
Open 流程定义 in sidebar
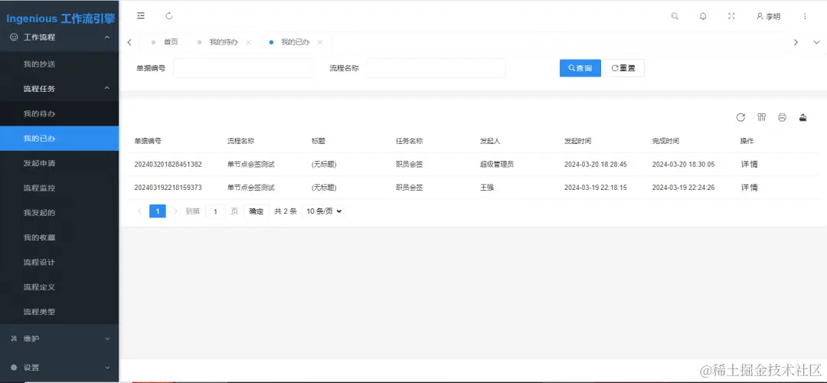click(59, 287)
